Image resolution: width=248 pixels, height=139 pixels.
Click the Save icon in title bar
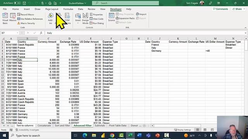[24, 3]
